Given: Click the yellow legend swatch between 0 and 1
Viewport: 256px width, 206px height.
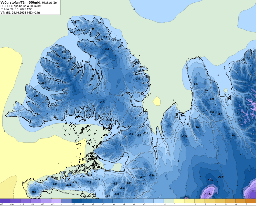Looking at the screenshot, I should pyautogui.click(x=179, y=201).
